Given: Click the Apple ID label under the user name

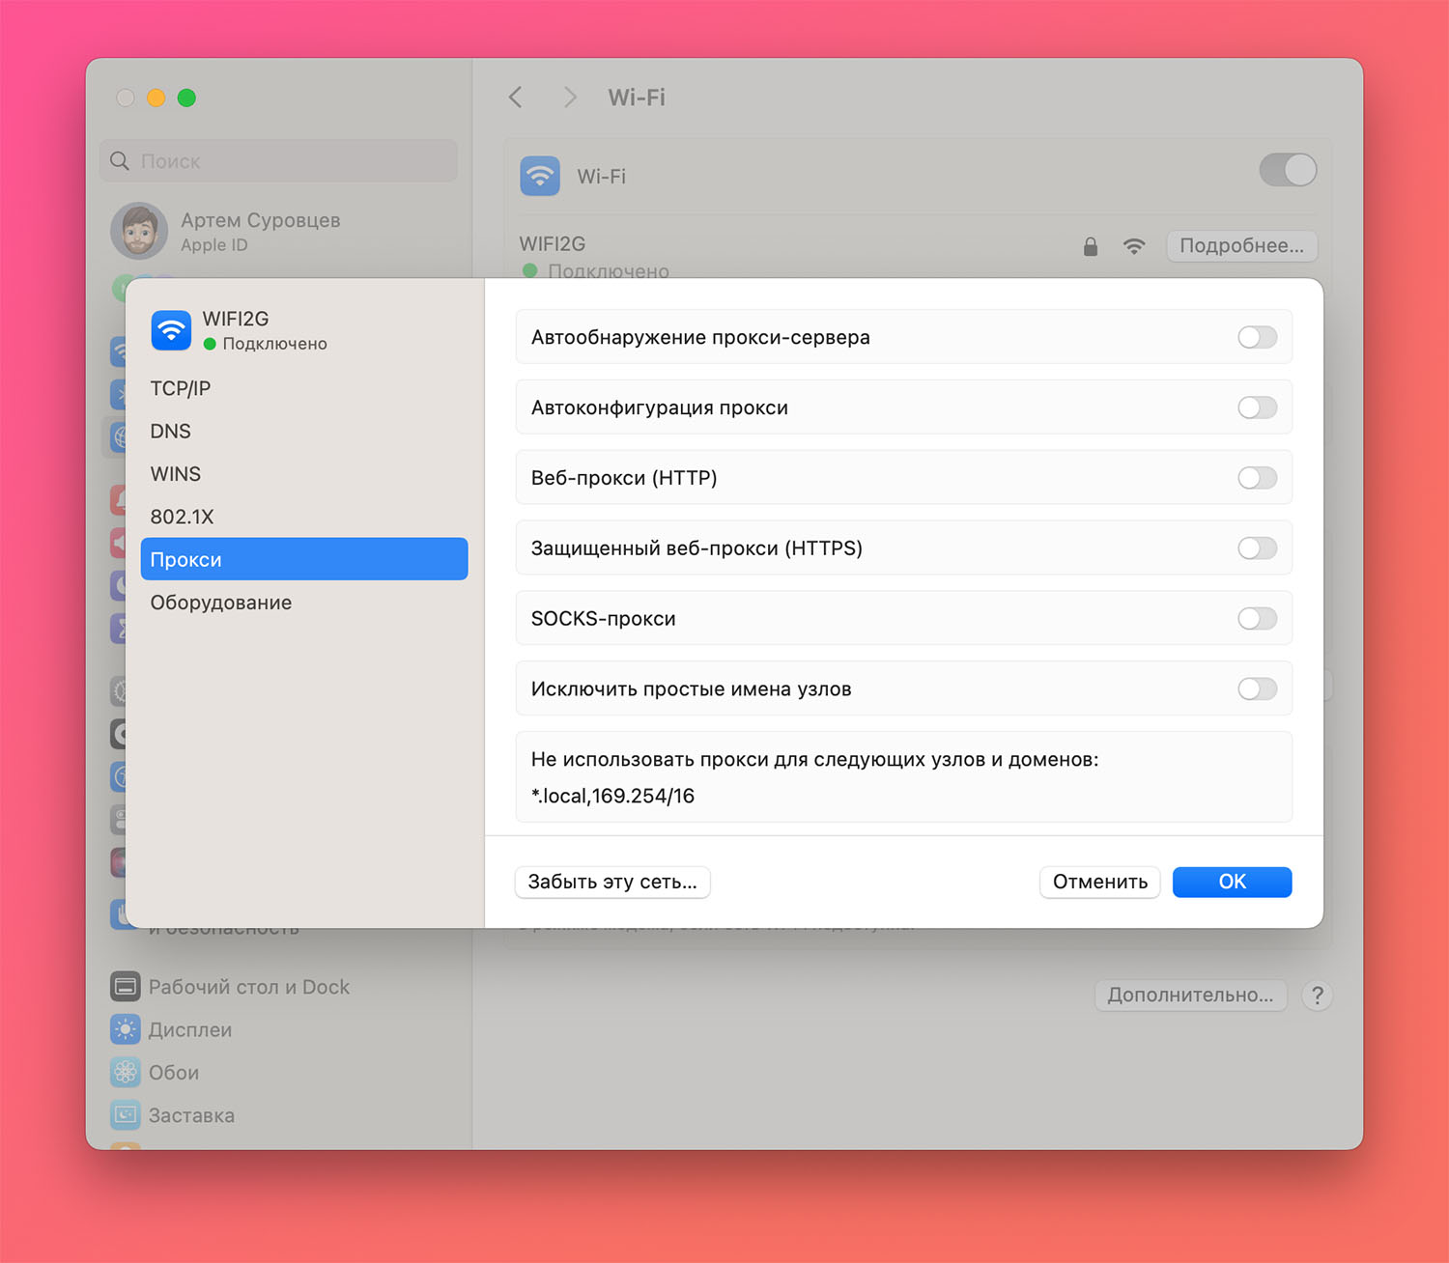Looking at the screenshot, I should (x=214, y=245).
